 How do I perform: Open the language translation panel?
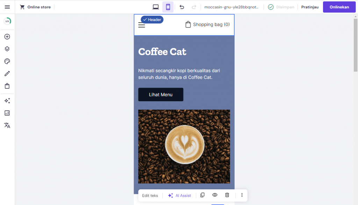[x=7, y=125]
